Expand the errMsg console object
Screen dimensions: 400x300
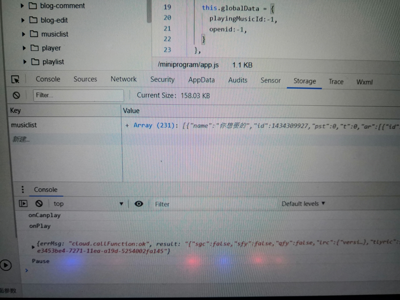pos(33,247)
